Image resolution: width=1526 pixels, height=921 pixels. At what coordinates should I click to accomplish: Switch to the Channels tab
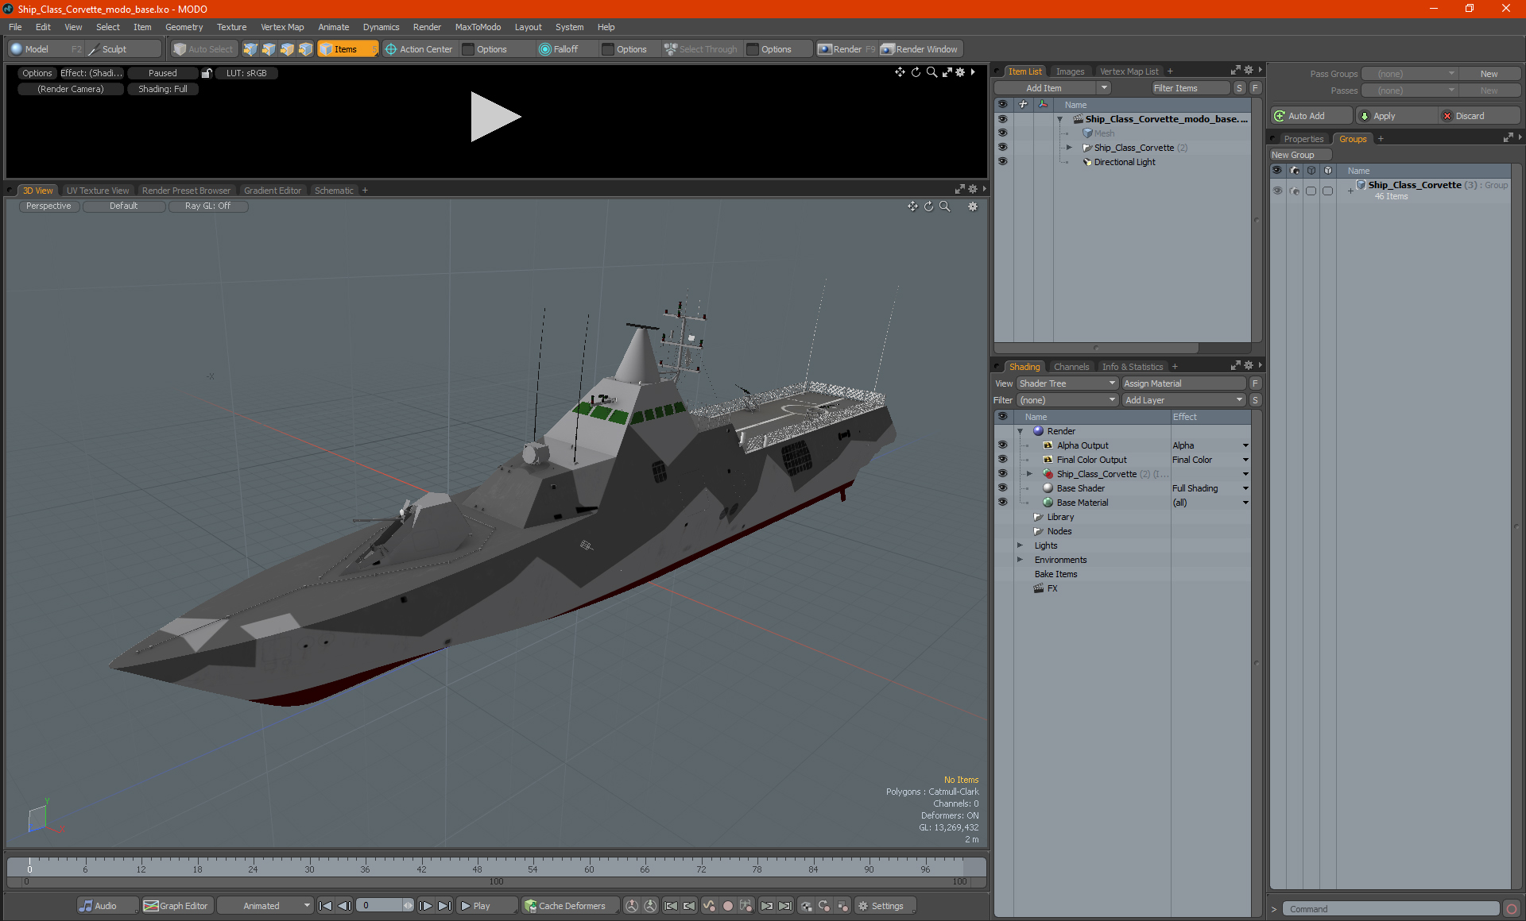click(1071, 367)
